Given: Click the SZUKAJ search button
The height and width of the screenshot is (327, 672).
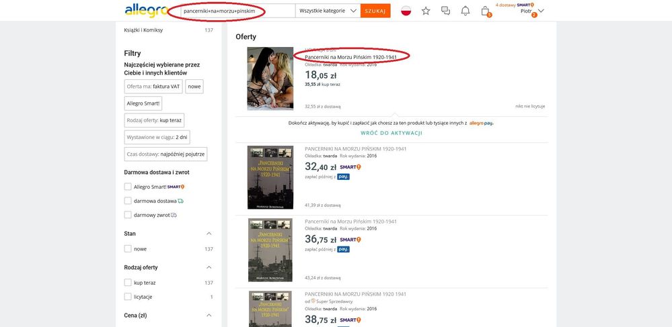Looking at the screenshot, I should (375, 11).
